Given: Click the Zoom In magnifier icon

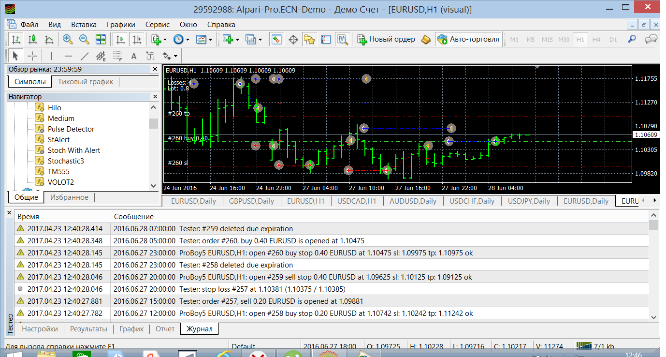Looking at the screenshot, I should (x=68, y=39).
